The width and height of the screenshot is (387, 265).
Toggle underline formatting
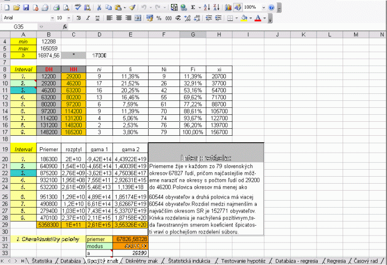point(97,18)
